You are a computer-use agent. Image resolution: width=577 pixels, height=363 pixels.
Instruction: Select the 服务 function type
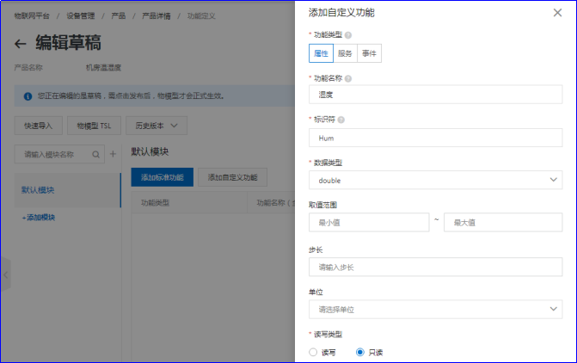click(345, 53)
